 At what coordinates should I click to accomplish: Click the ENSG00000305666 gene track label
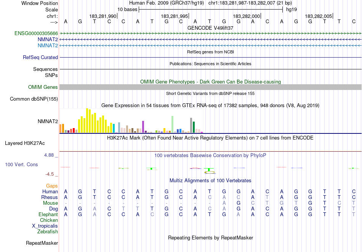[36, 34]
